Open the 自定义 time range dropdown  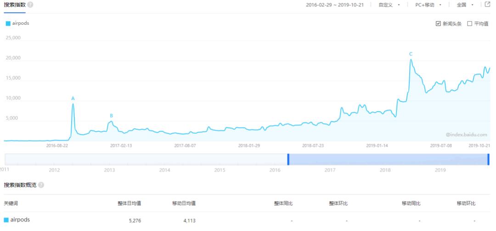389,5
